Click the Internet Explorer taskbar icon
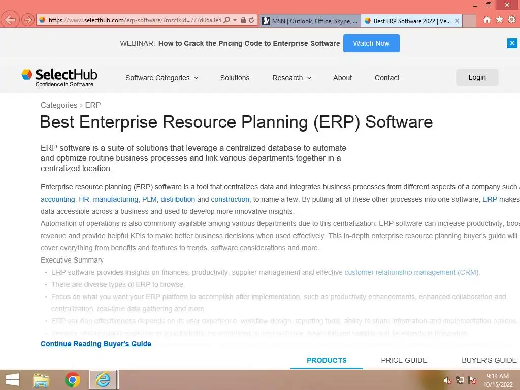The width and height of the screenshot is (520, 390). tap(103, 380)
